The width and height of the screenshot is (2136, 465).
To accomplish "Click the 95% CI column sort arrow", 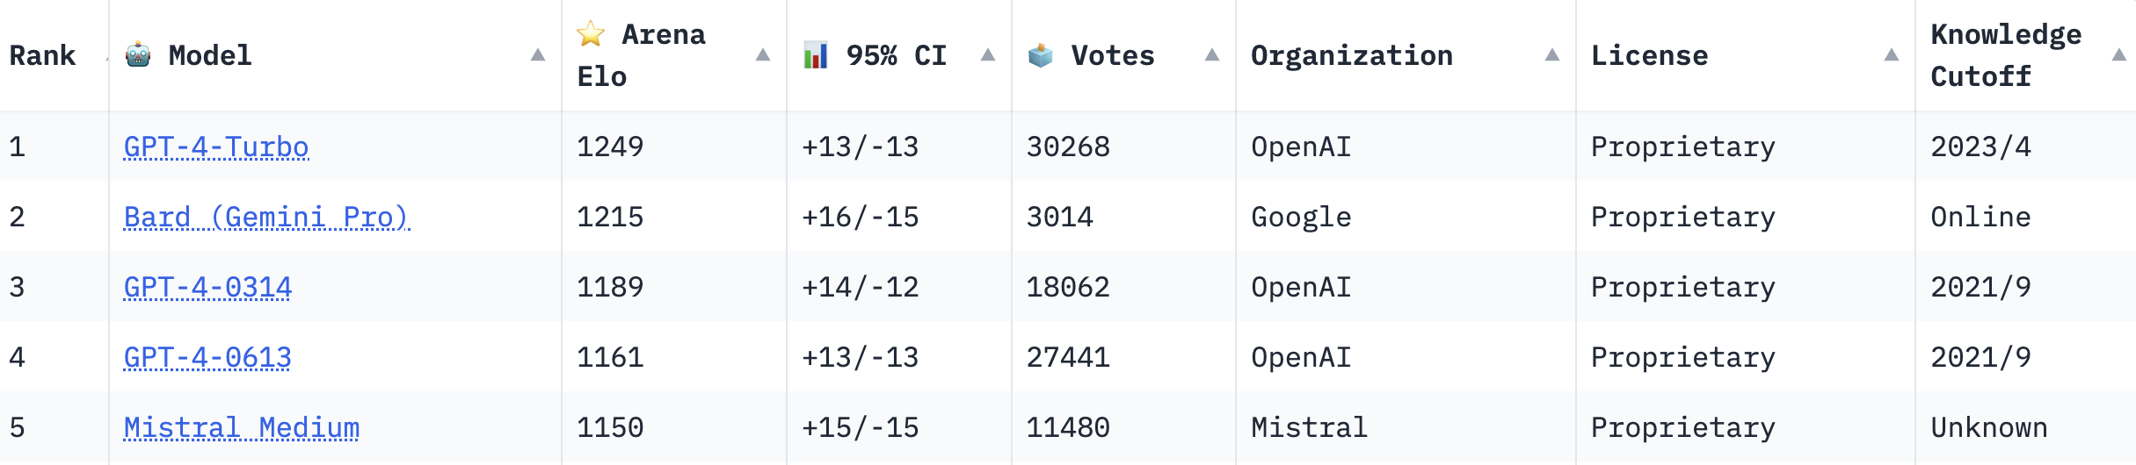I will (x=988, y=55).
